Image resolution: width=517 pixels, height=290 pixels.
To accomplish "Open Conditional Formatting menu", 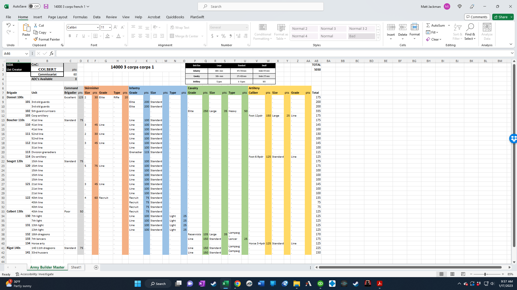I will (x=263, y=32).
